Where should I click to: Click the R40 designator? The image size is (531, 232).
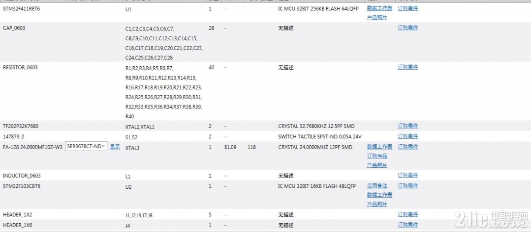coord(130,117)
